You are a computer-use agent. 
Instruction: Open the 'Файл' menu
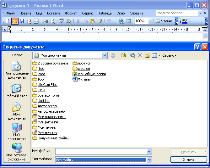(x=10, y=13)
